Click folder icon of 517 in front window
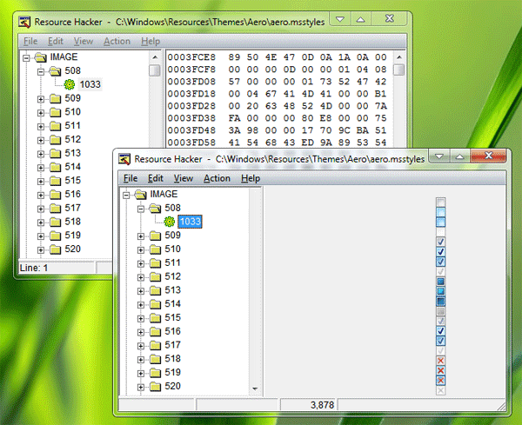The height and width of the screenshot is (425, 522). tap(155, 345)
